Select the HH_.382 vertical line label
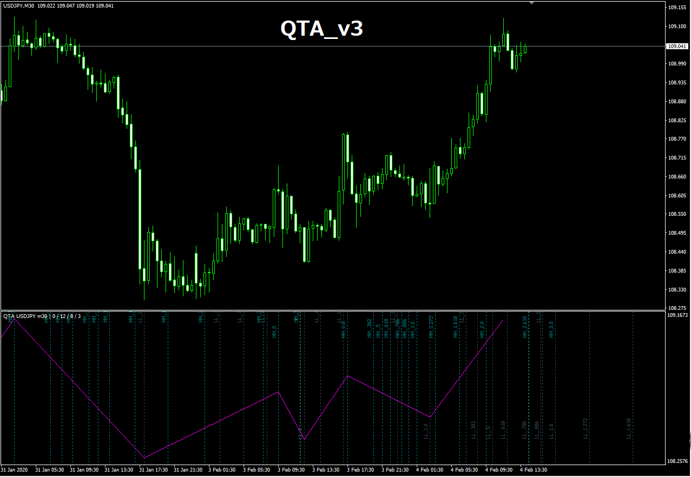691x477 pixels. click(370, 328)
